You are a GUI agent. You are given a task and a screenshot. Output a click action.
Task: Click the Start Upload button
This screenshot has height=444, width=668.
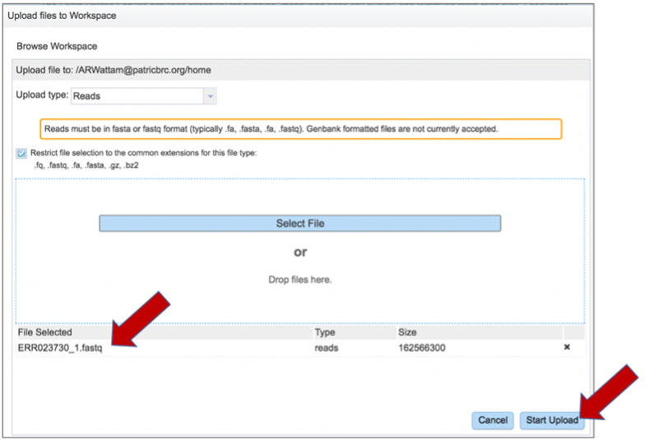click(x=552, y=420)
